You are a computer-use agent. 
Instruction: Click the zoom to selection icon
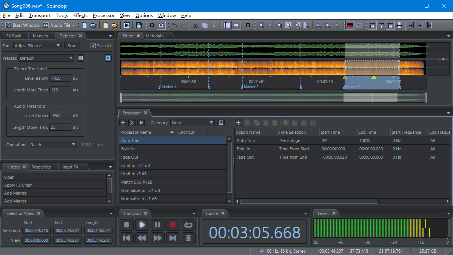[x=288, y=25]
